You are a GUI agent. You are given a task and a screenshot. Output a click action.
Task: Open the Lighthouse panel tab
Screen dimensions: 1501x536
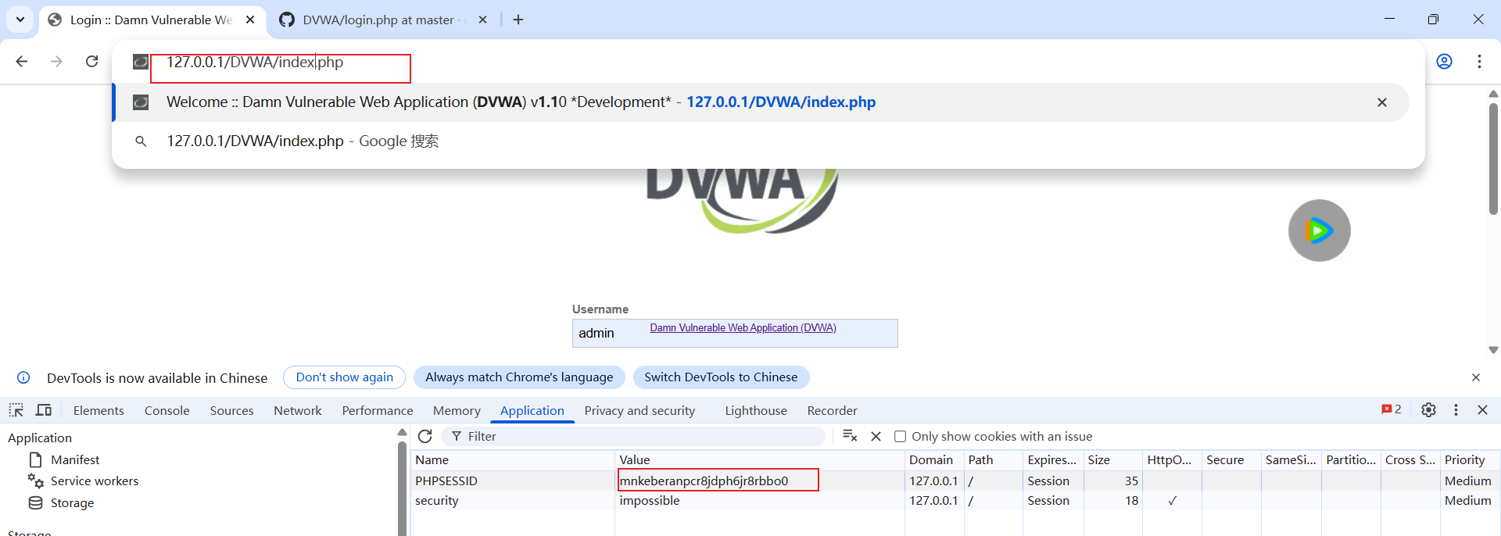click(755, 410)
